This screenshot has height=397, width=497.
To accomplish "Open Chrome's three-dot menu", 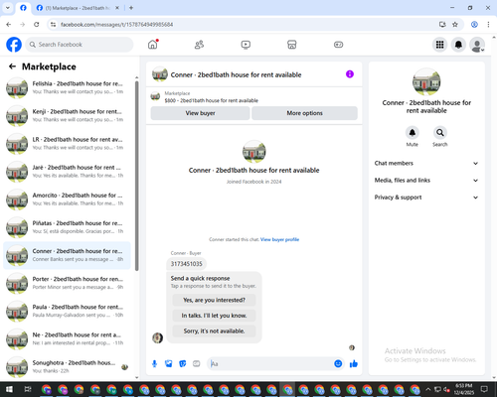I will (x=488, y=24).
